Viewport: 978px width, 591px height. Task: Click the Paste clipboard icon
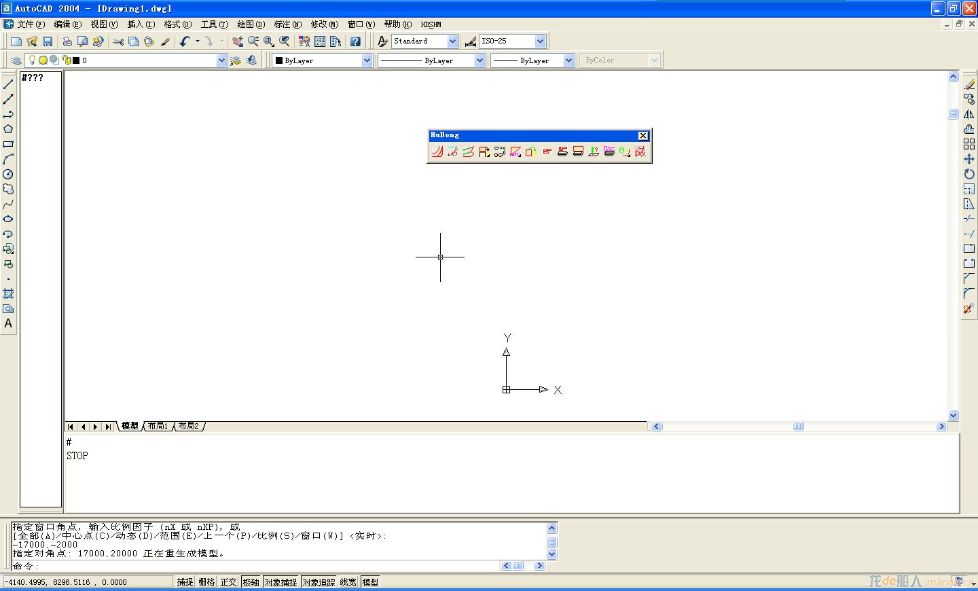149,41
